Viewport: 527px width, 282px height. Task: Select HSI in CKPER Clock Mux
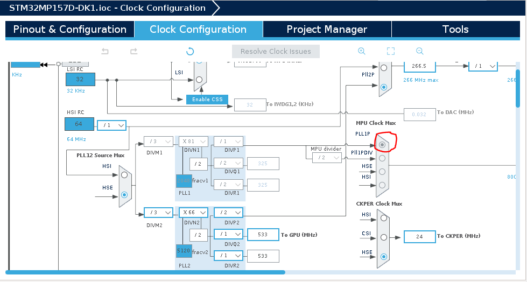pyautogui.click(x=384, y=218)
